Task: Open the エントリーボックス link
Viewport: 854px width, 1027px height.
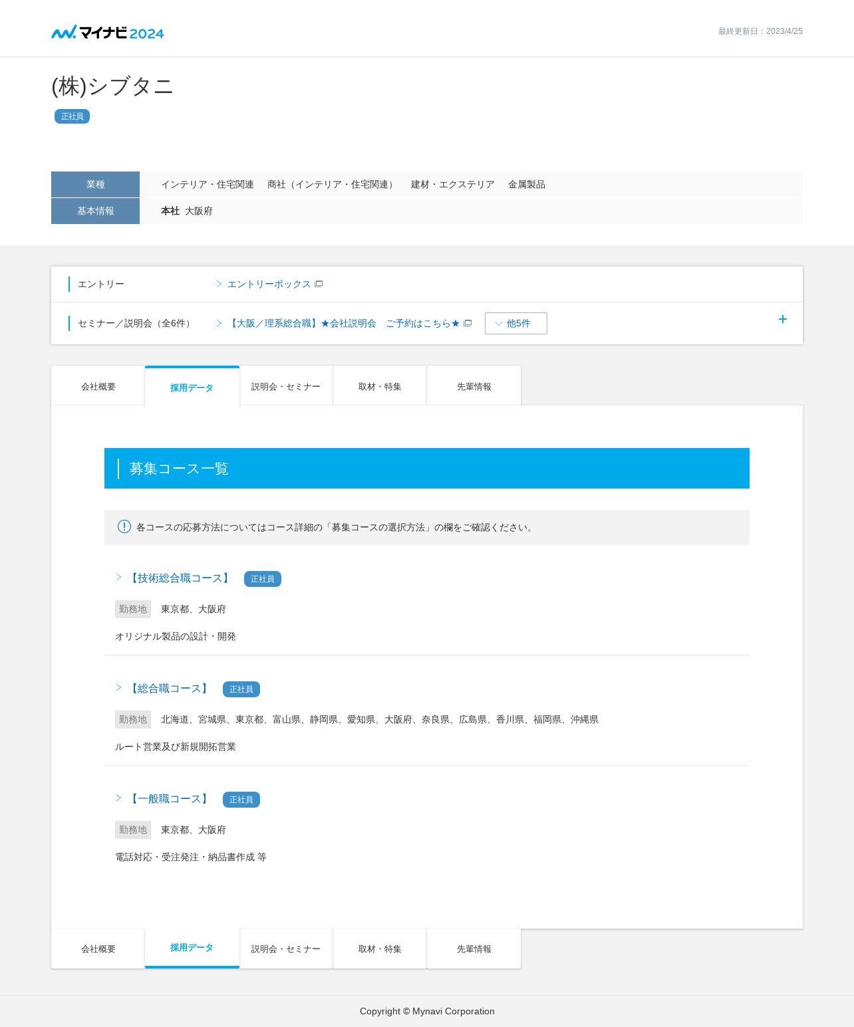Action: (269, 284)
